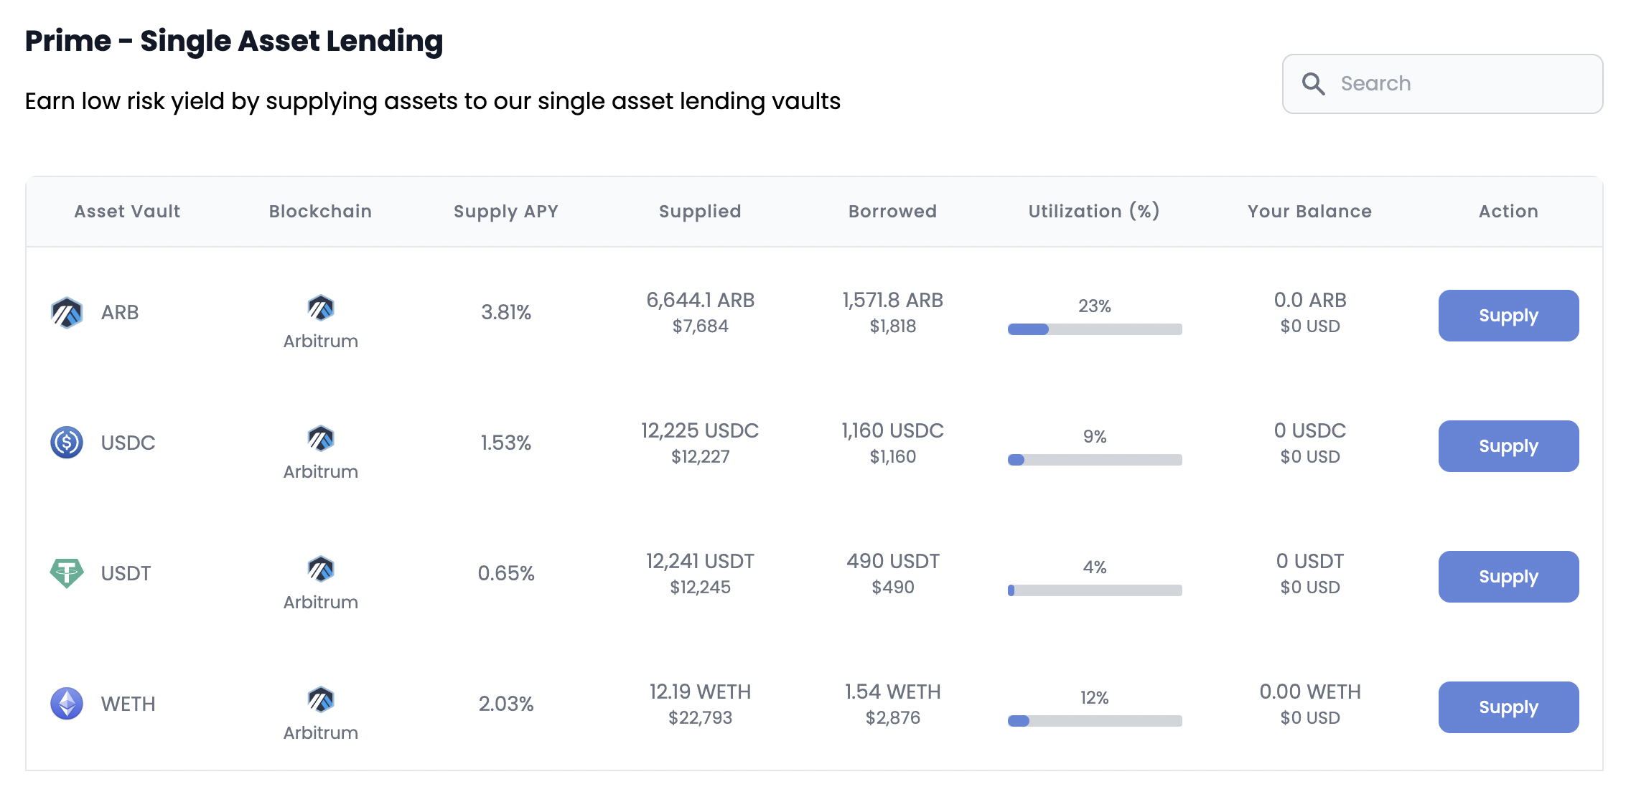Sort by Utilization (%) column header
Screen dimensions: 1631x802
point(1093,212)
